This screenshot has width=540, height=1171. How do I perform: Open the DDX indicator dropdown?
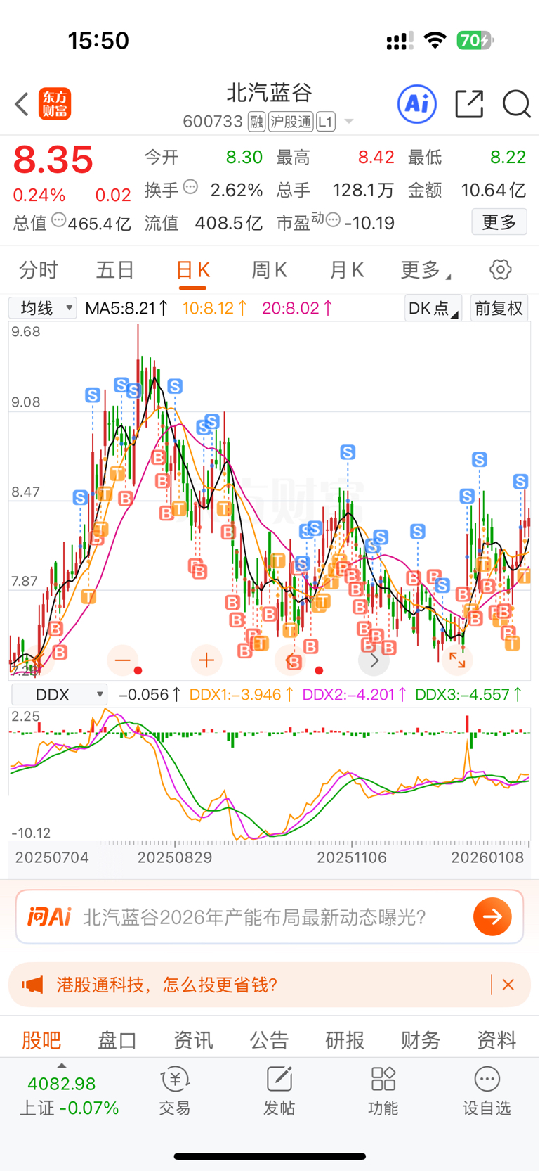point(60,695)
